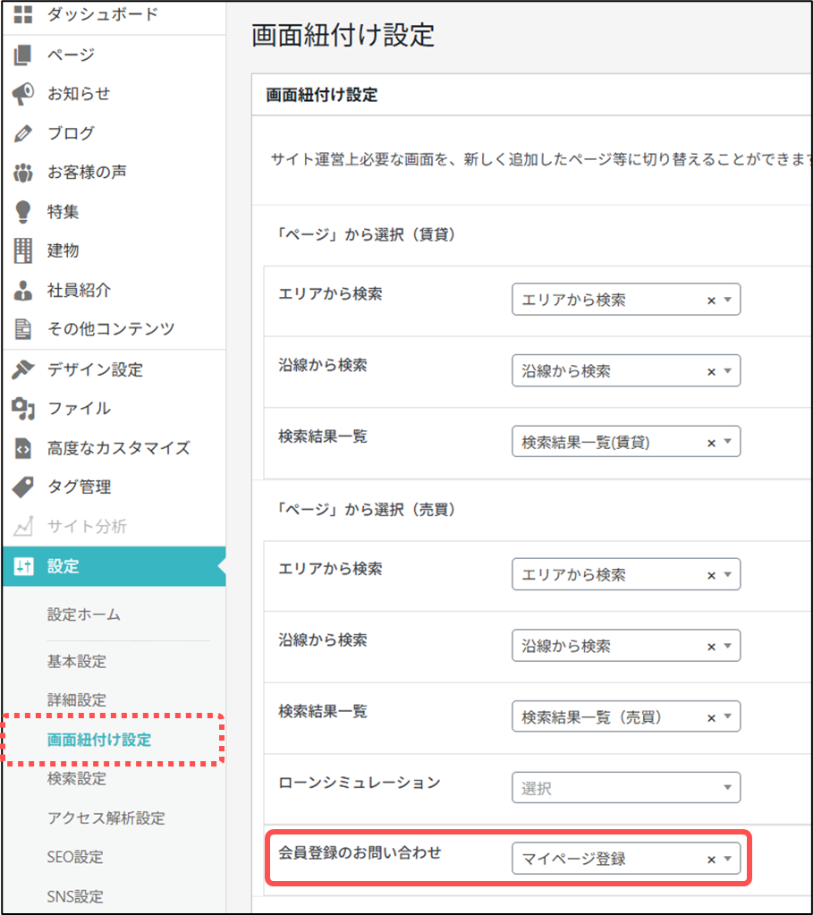Image resolution: width=813 pixels, height=915 pixels.
Task: Open the 基本設定 submenu item
Action: (76, 662)
